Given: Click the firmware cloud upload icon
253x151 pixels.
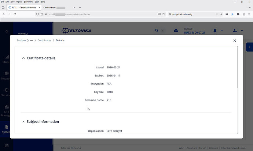Looking at the screenshot, I should (176, 31).
